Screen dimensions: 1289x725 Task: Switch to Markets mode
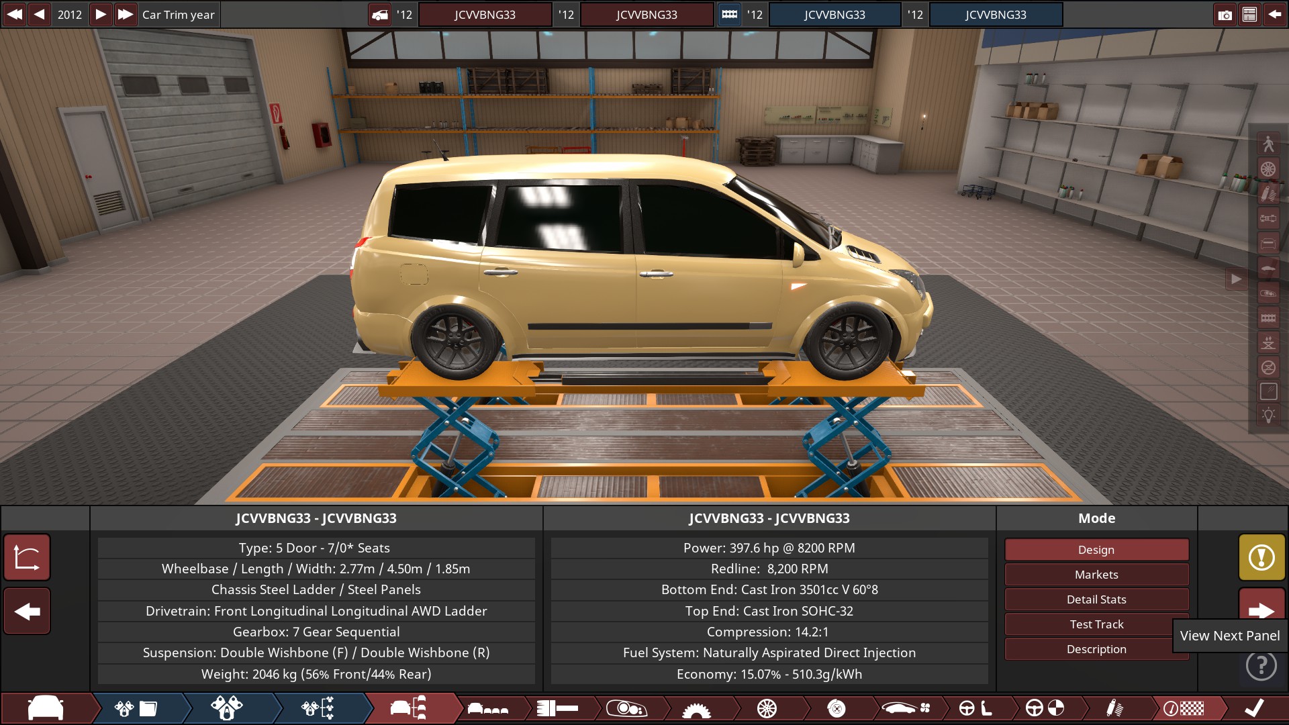[1096, 575]
